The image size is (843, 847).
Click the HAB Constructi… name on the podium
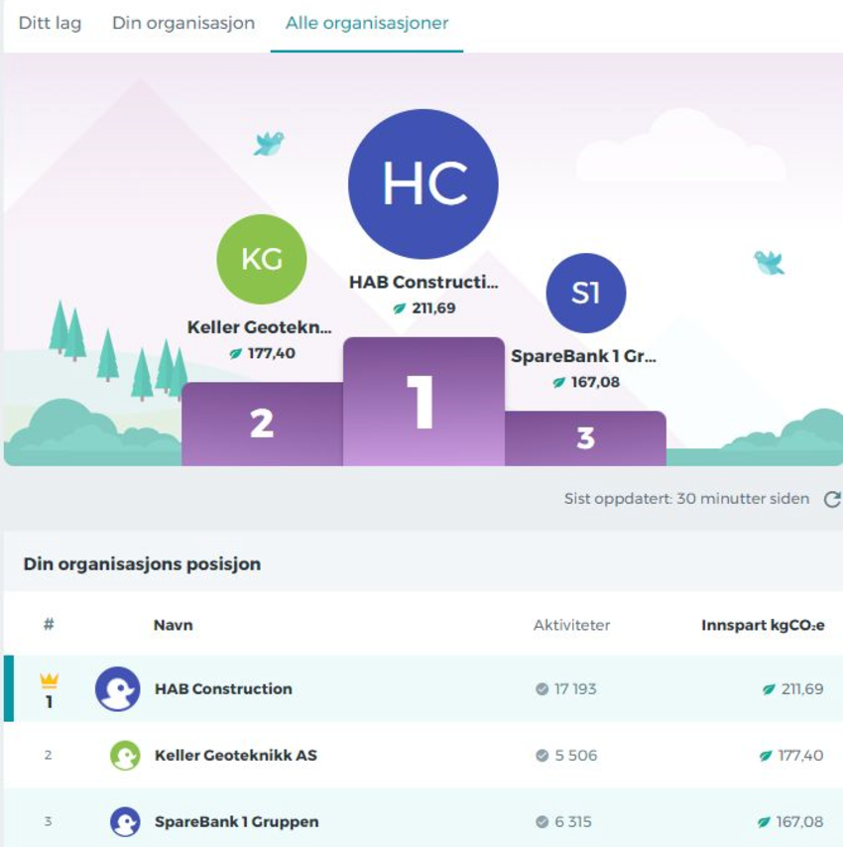coord(423,282)
